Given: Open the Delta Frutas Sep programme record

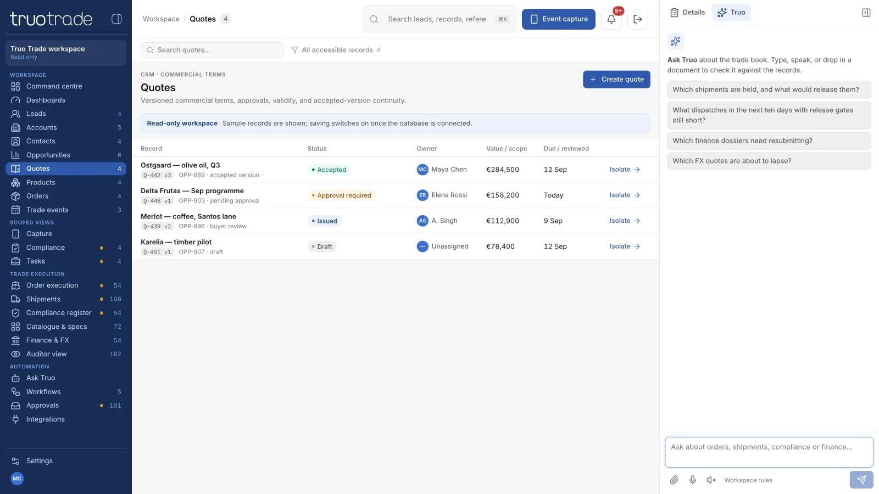Looking at the screenshot, I should [192, 191].
